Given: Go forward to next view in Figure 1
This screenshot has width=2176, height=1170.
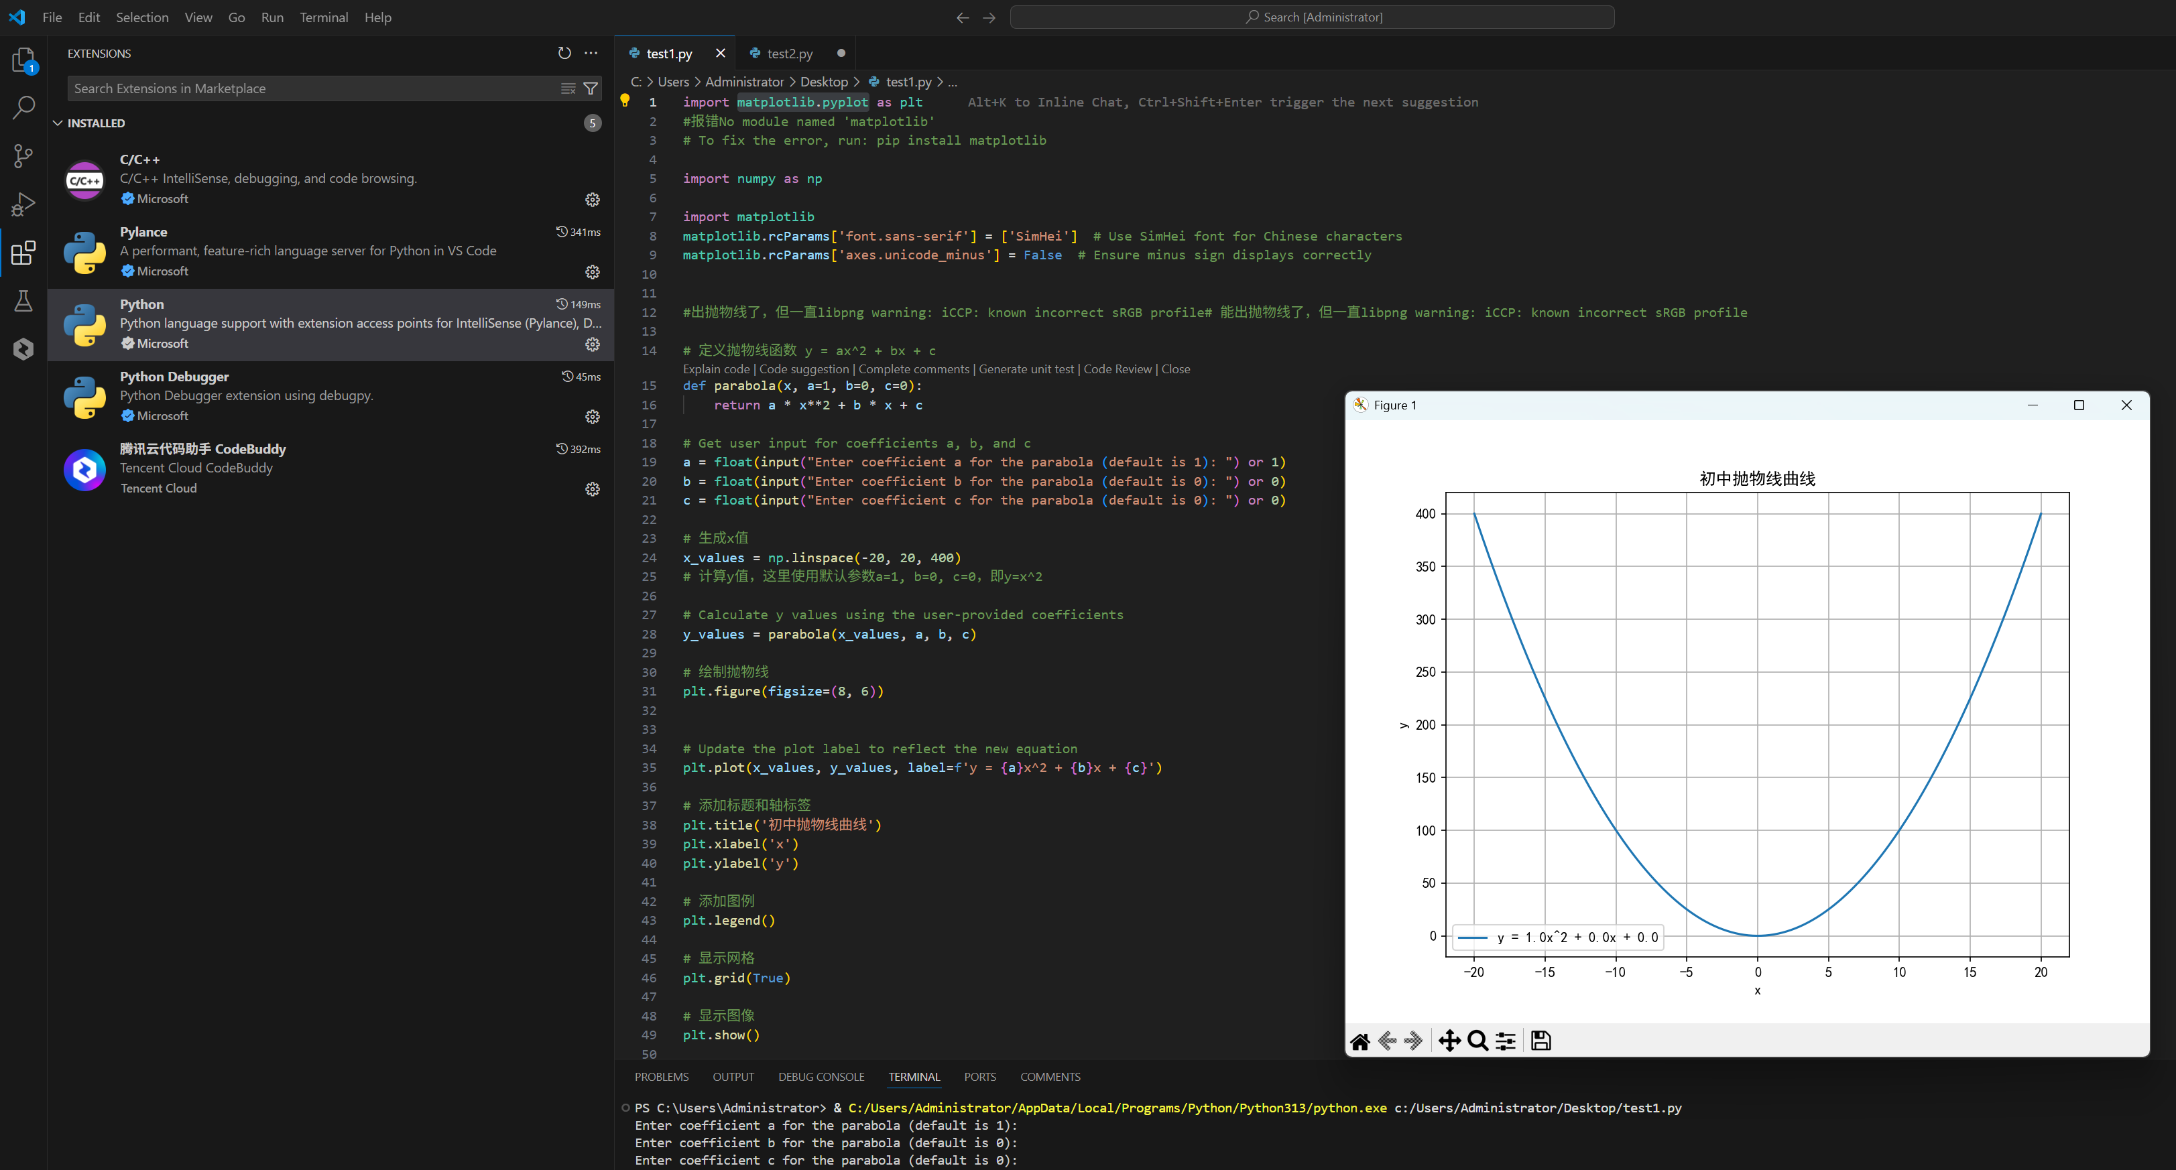Looking at the screenshot, I should [1413, 1041].
